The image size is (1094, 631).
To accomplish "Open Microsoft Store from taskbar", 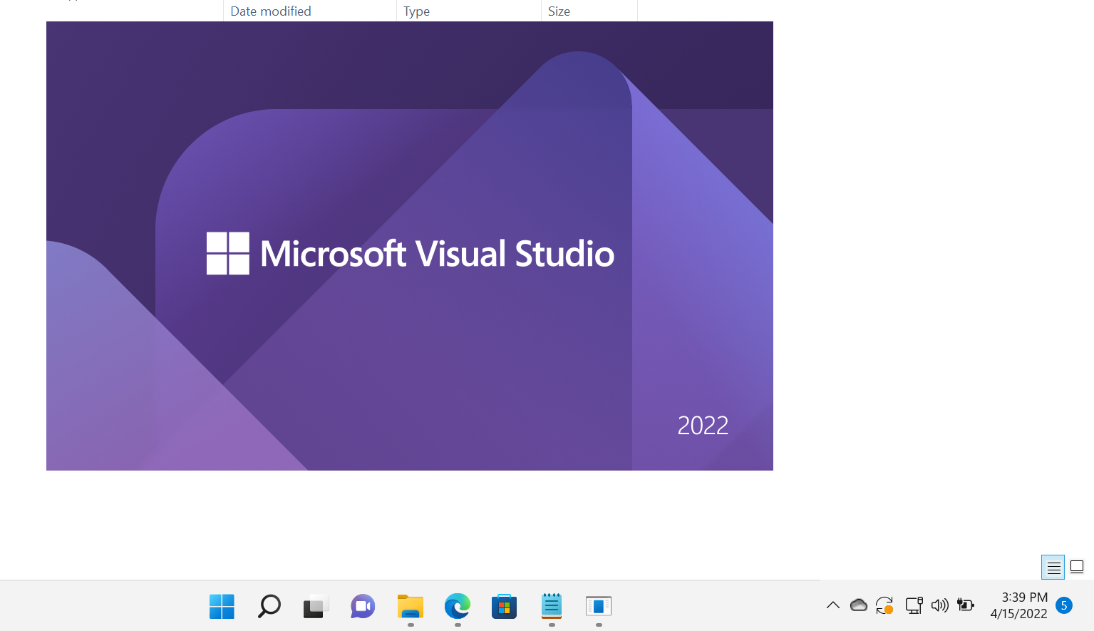I will pyautogui.click(x=504, y=607).
